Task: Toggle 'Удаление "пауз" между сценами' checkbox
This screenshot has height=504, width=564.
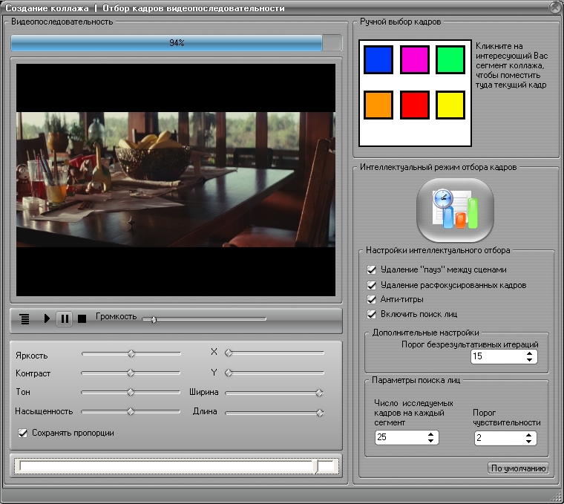Action: pos(372,269)
